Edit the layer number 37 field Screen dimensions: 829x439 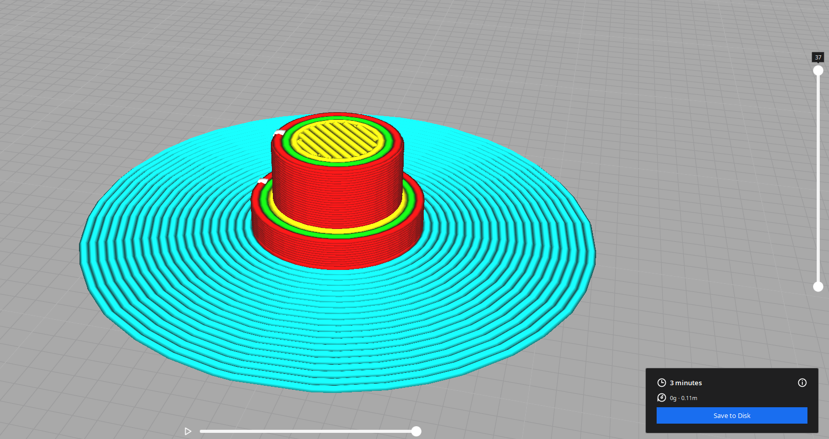pyautogui.click(x=818, y=57)
